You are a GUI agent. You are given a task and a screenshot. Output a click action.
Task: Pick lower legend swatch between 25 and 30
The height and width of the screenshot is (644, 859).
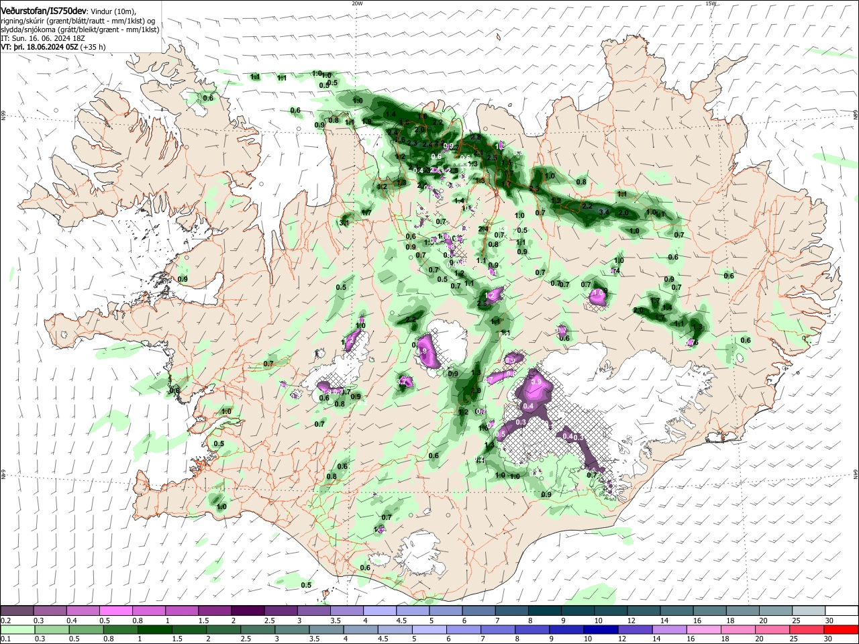point(807,629)
